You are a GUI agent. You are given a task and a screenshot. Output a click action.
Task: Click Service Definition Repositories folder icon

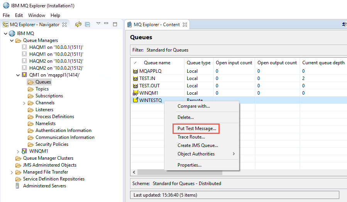coord(18,179)
